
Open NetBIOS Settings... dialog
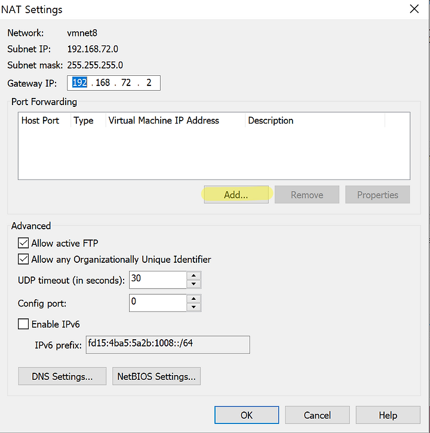[156, 376]
